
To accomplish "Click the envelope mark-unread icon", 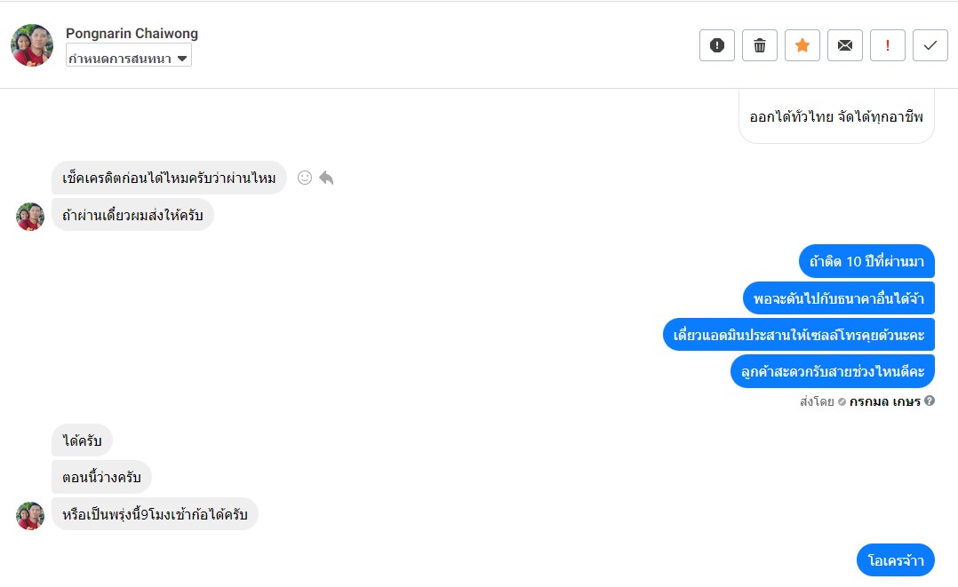I will click(x=844, y=45).
